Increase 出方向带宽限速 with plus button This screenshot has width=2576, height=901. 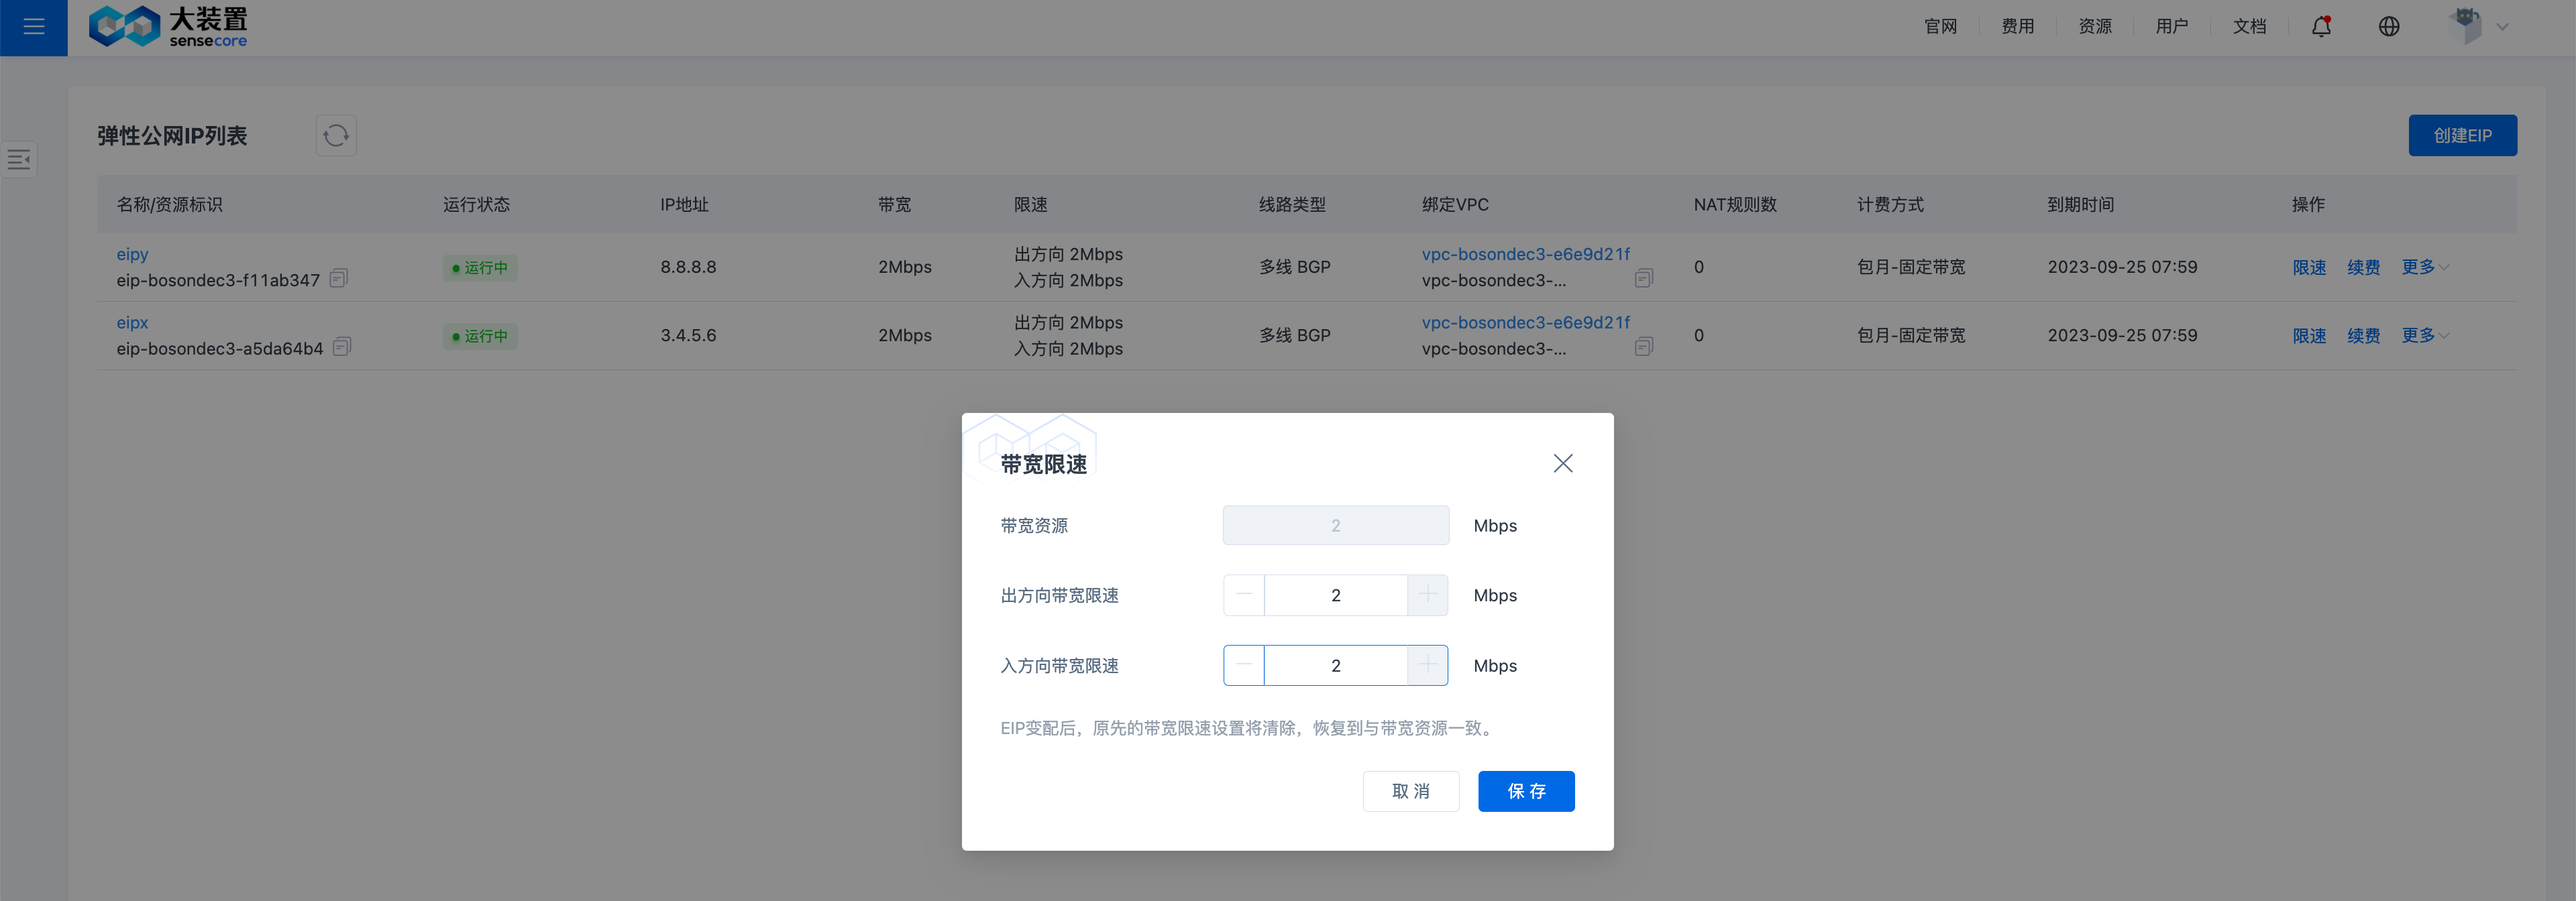1427,595
